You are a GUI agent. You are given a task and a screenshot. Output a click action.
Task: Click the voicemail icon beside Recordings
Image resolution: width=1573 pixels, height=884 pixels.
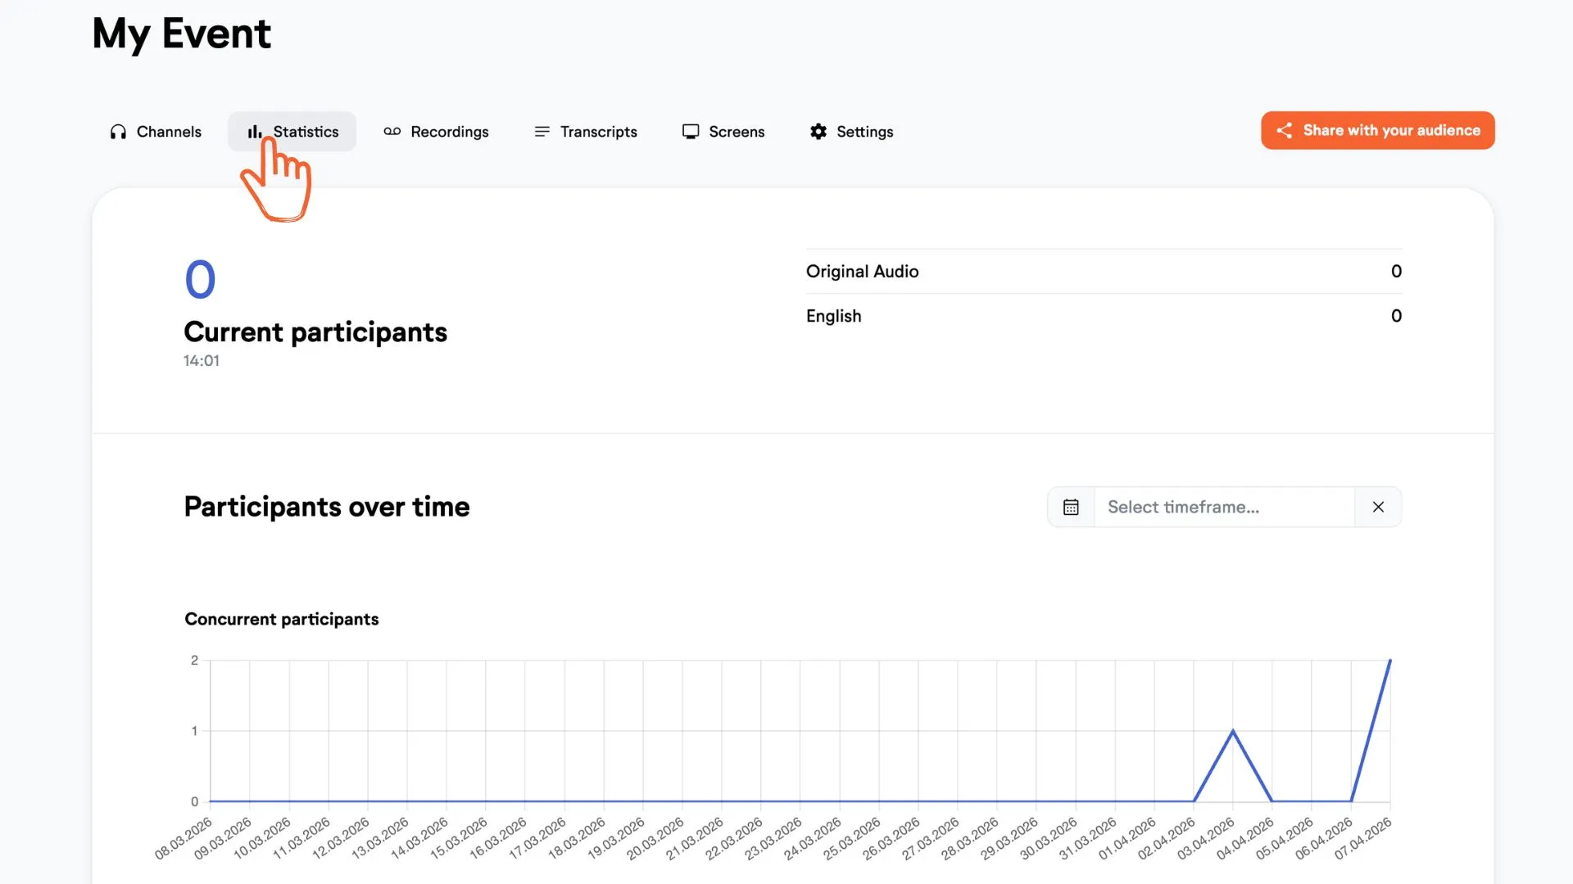point(392,132)
